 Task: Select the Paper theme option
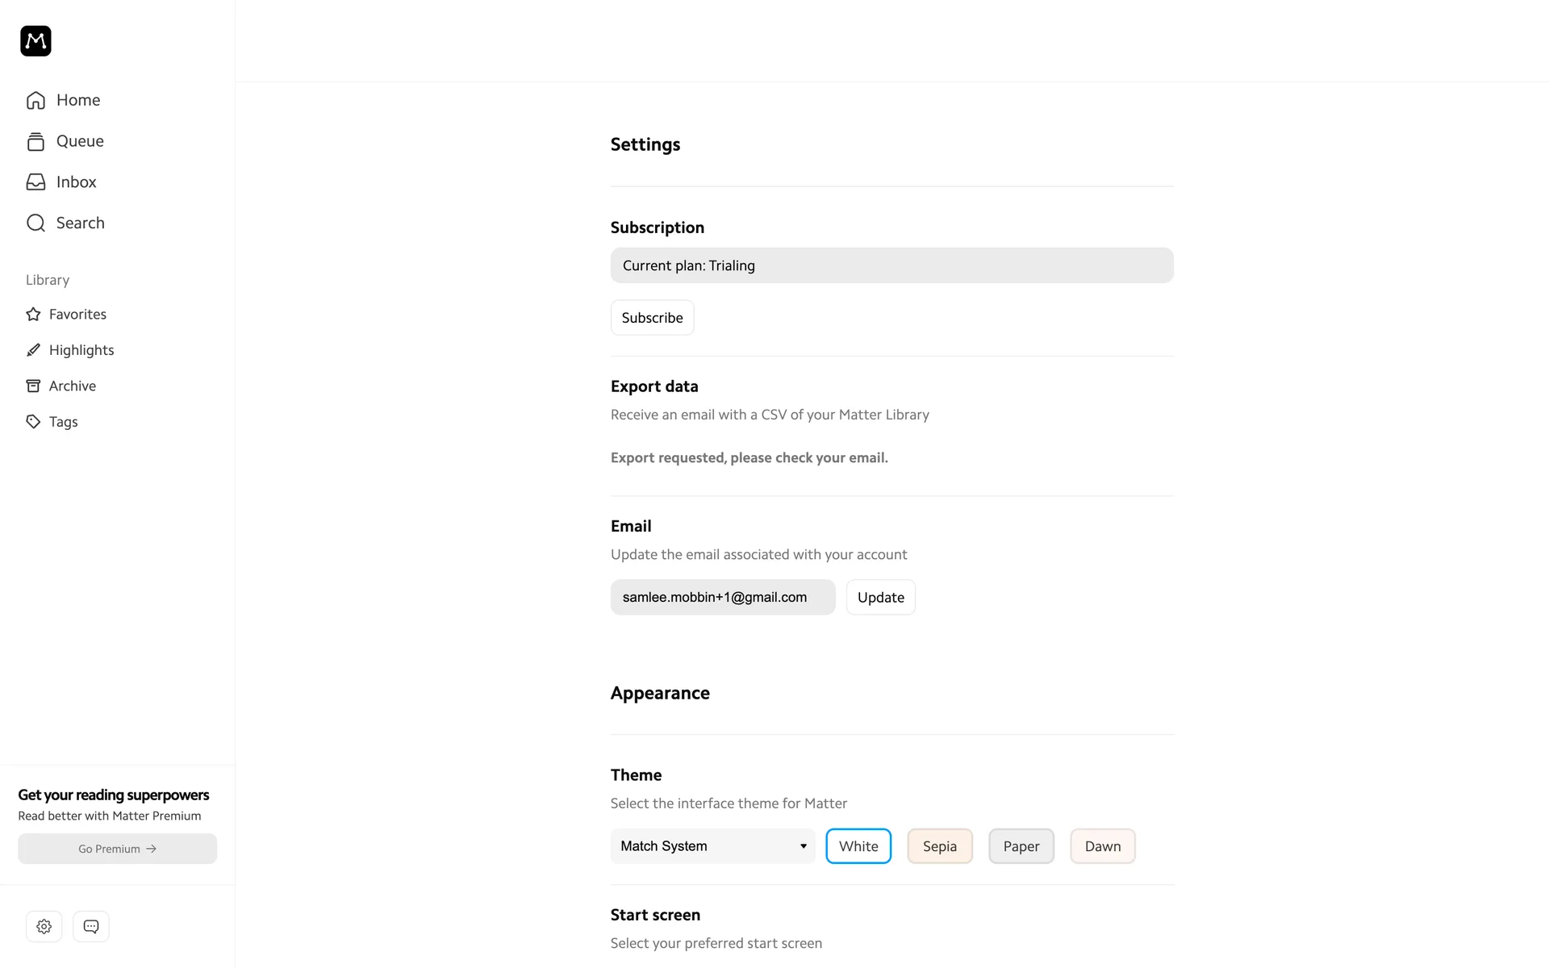click(x=1021, y=846)
